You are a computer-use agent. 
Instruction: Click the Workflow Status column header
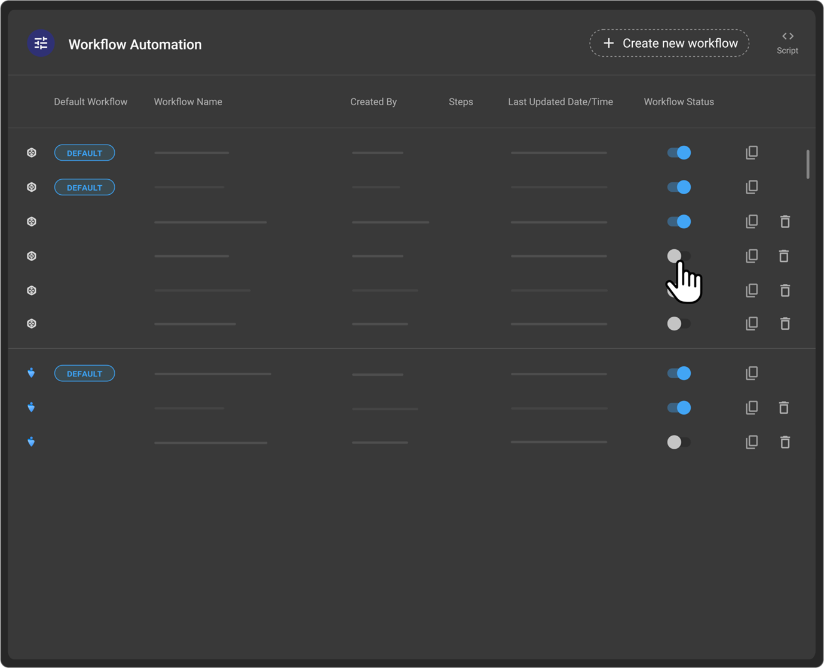click(x=678, y=102)
